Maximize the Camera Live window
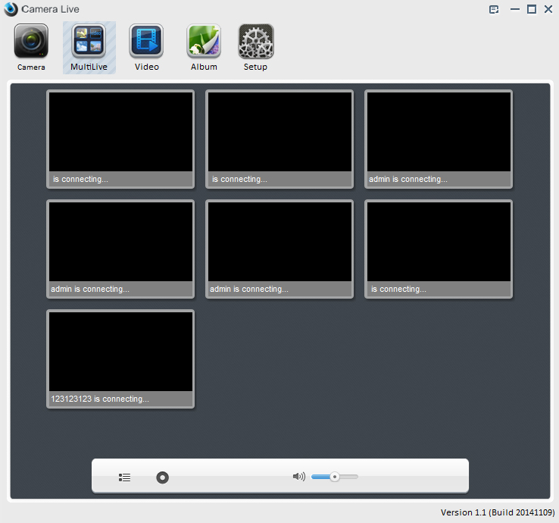This screenshot has width=559, height=523. [531, 9]
